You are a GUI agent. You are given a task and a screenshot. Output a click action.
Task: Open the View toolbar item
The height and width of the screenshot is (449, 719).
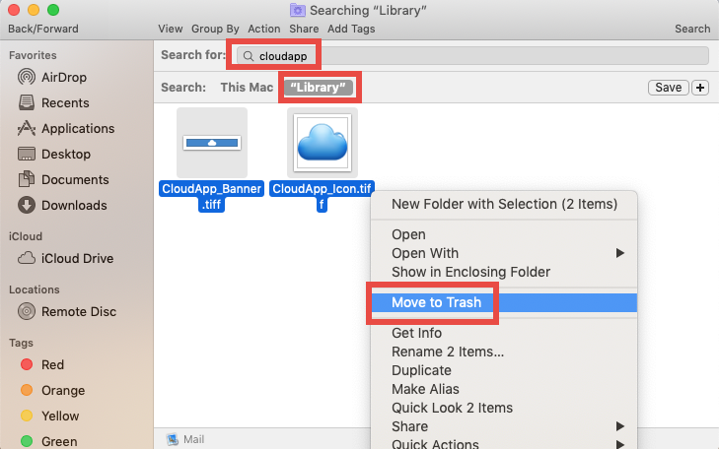170,29
